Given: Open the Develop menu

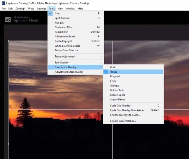Looking at the screenshot, I should pyautogui.click(x=20, y=8).
